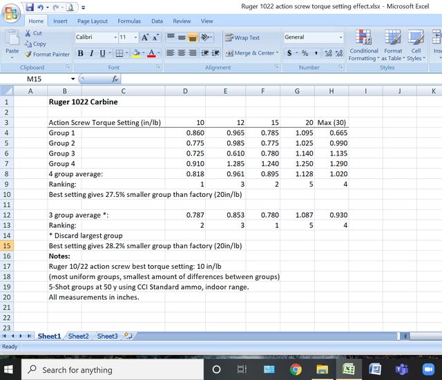Screen dimensions: 442x380
Task: Copy the selected cells
Action: tap(35, 44)
